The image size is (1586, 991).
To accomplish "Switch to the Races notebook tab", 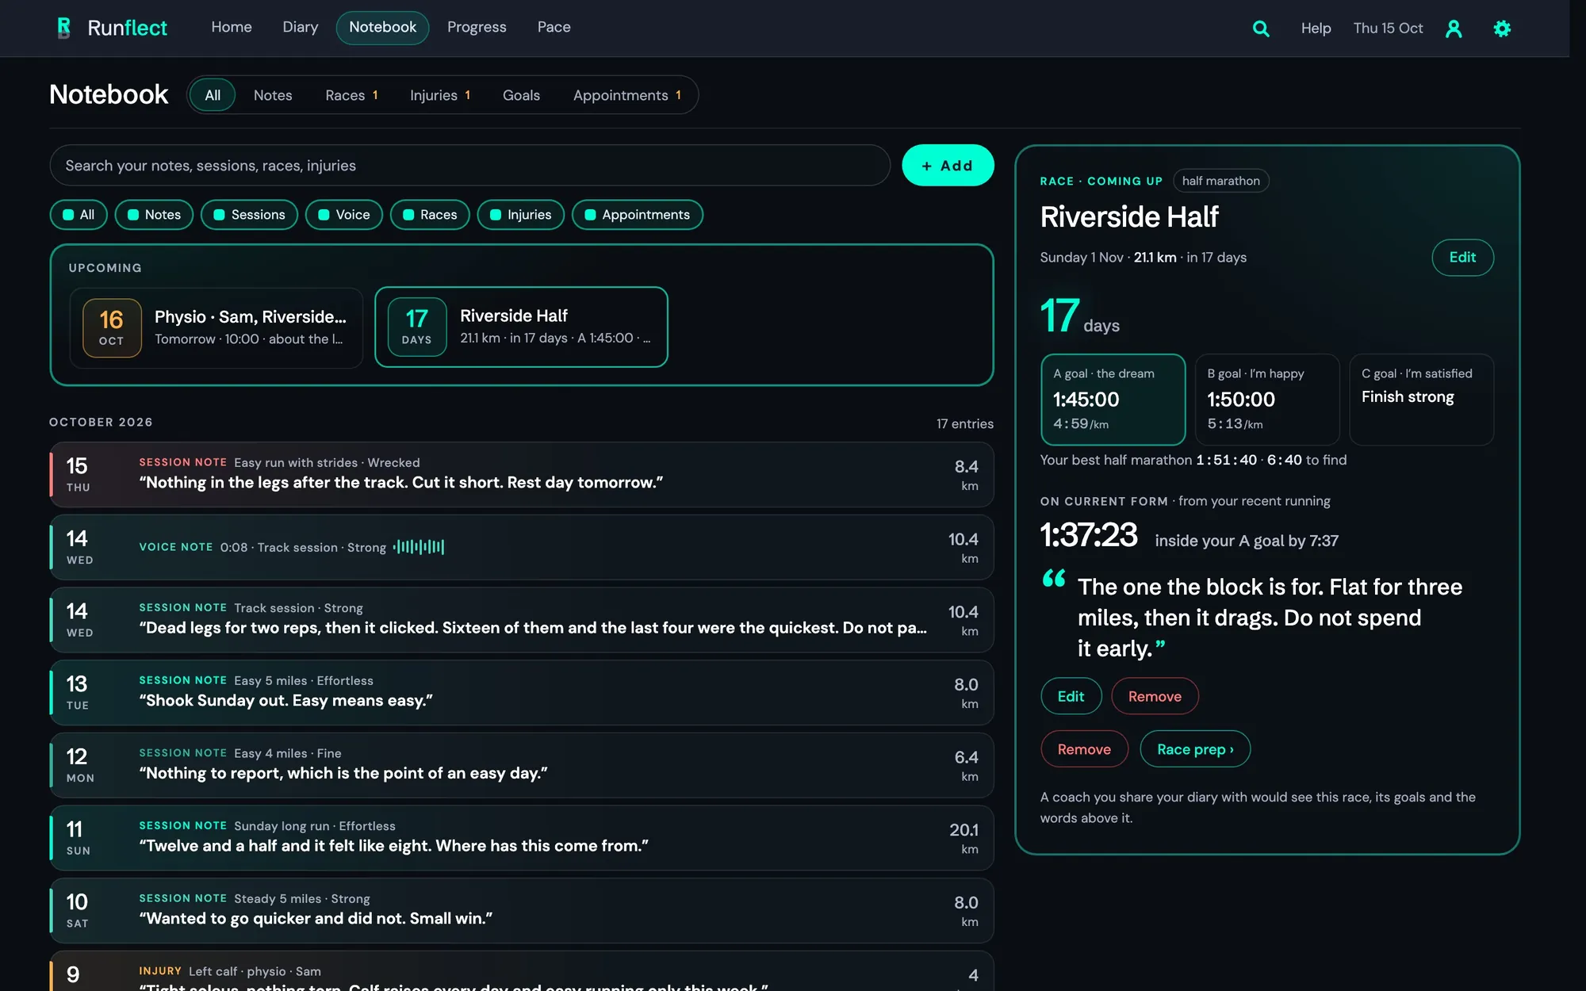I will pos(351,95).
